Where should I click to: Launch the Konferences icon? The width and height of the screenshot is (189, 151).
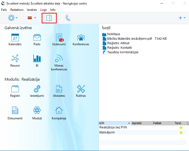pyautogui.click(x=81, y=38)
